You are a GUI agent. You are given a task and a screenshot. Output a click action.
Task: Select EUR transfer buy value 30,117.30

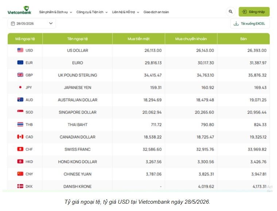click(206, 63)
